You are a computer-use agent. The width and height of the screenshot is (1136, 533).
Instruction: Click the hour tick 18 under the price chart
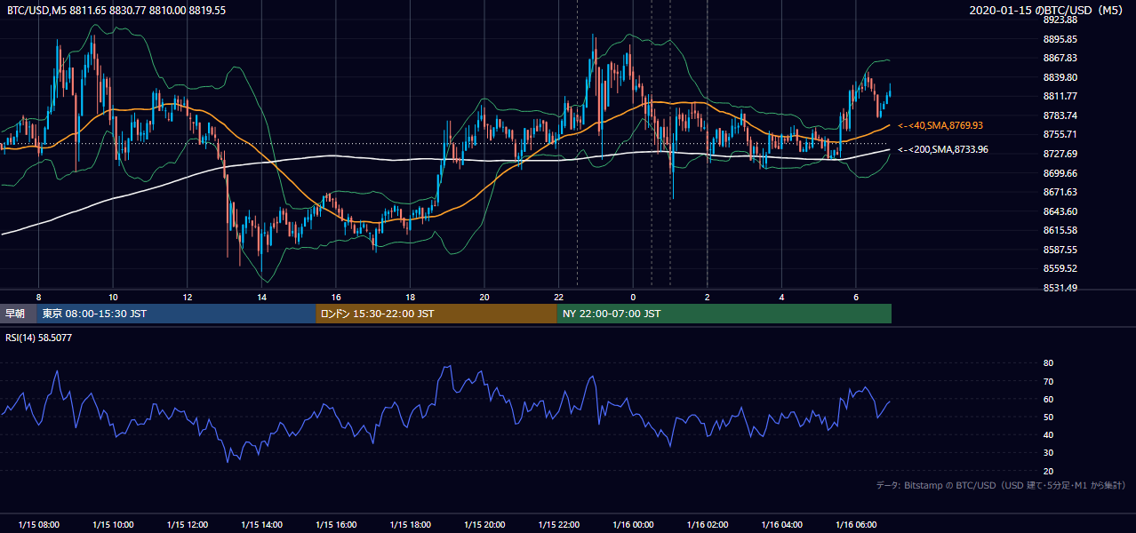(x=410, y=297)
